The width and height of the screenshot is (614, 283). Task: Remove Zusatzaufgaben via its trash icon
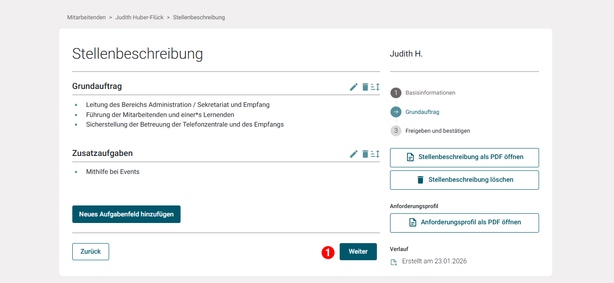365,154
